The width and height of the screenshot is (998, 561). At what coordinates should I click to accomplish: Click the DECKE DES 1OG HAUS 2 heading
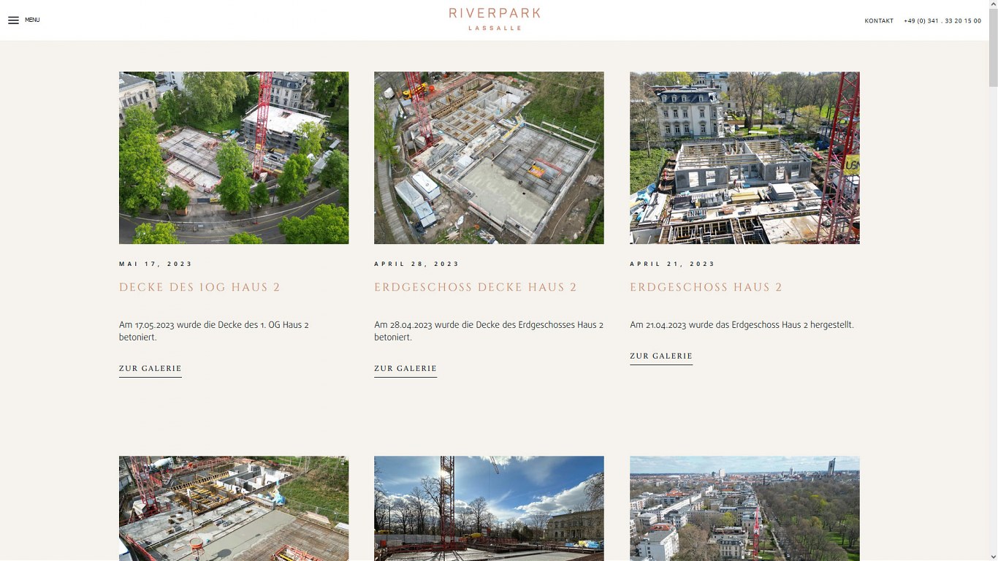tap(199, 287)
